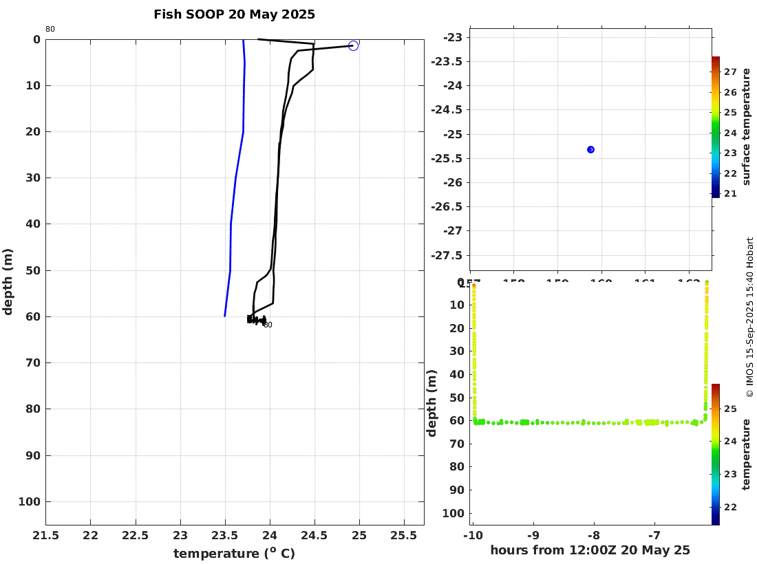Click the 'hours from 12:00Z 20 May 25' label

pyautogui.click(x=590, y=550)
